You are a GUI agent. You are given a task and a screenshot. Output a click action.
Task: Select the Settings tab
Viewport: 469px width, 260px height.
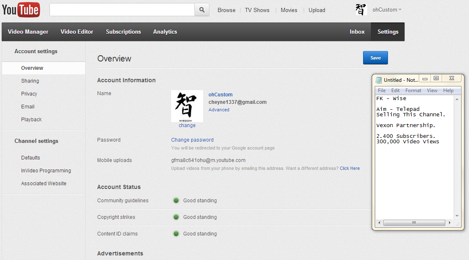point(388,32)
